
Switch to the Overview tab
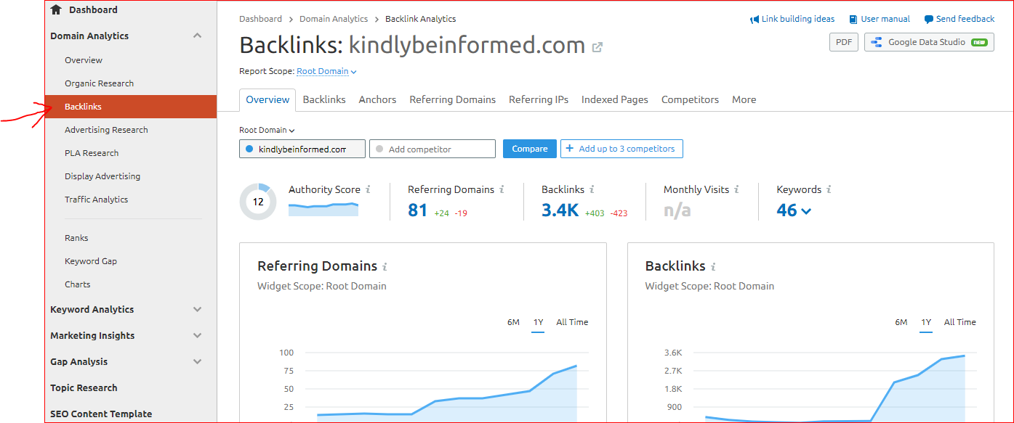pyautogui.click(x=267, y=99)
